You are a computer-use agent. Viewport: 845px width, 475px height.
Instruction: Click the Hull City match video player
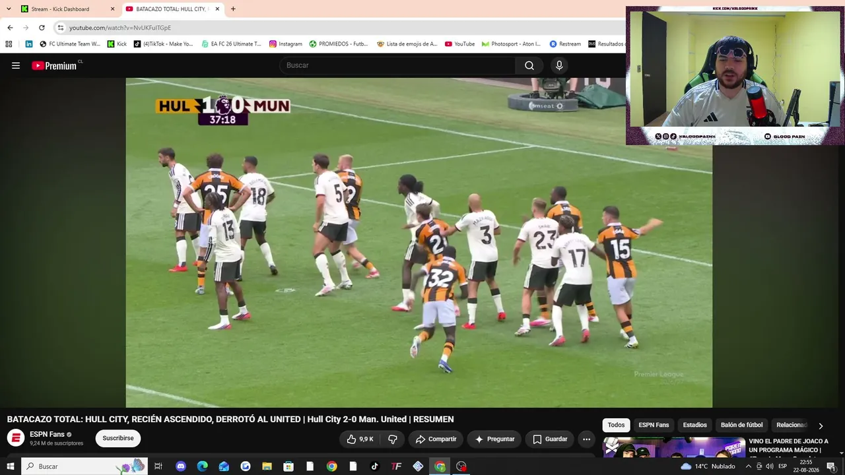pos(419,243)
